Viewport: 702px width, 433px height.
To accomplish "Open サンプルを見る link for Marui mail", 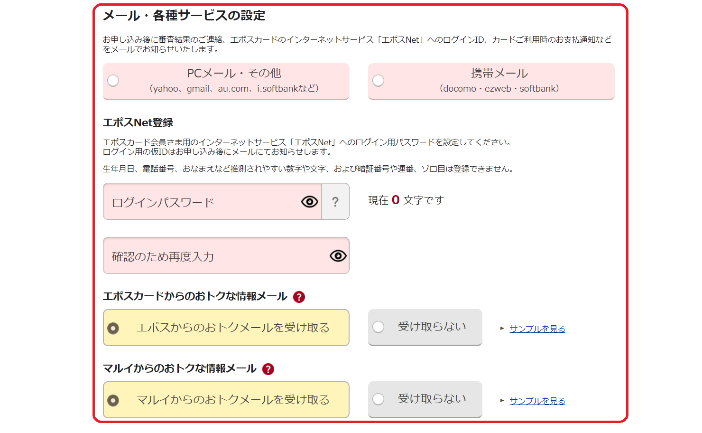I will click(x=537, y=401).
